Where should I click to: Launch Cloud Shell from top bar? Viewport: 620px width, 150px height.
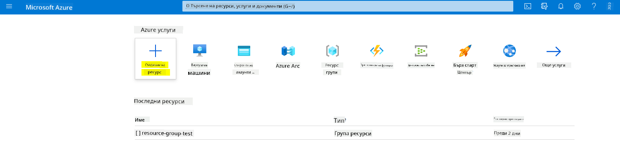coord(528,6)
